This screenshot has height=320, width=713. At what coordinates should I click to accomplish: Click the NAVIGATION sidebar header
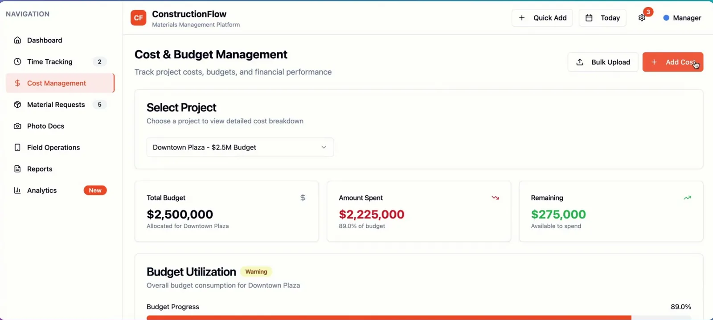(x=28, y=14)
